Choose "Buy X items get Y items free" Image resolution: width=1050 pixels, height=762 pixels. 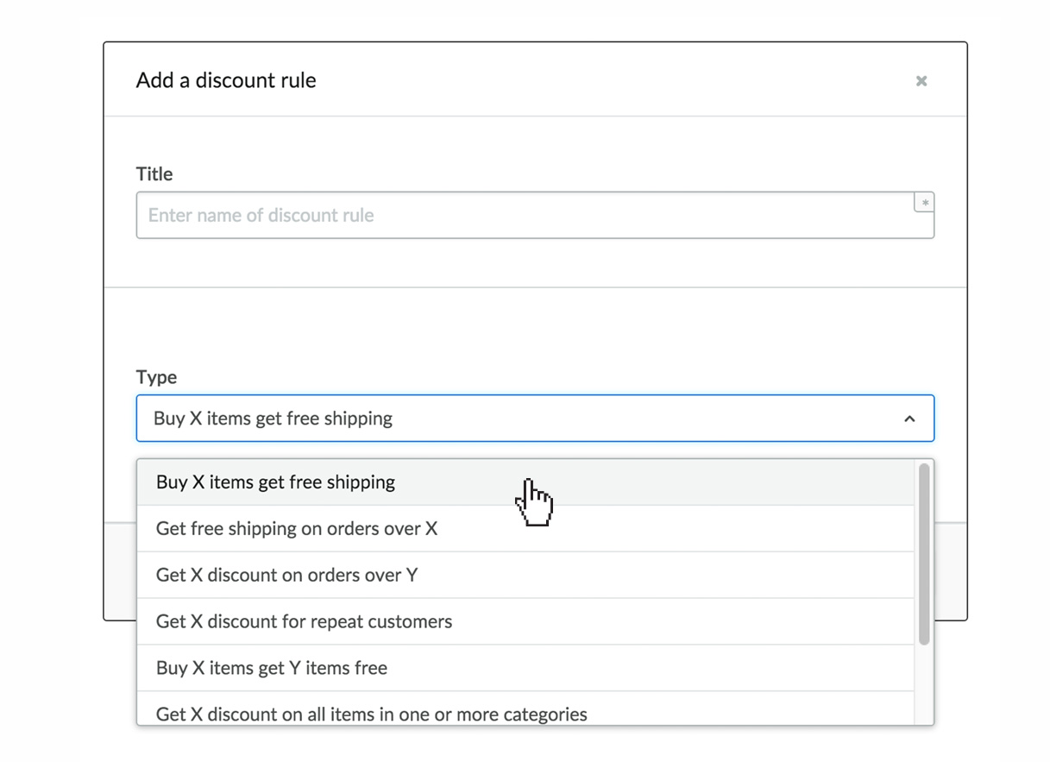coord(271,668)
